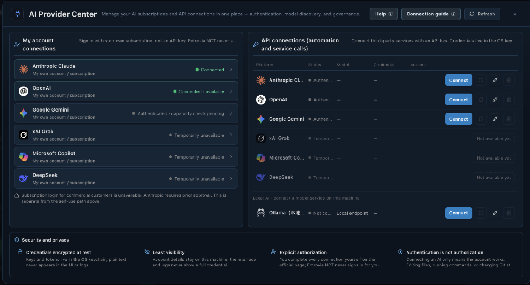The width and height of the screenshot is (530, 285).
Task: Click the 'Local AI · connect a model service' label
Action: click(306, 198)
